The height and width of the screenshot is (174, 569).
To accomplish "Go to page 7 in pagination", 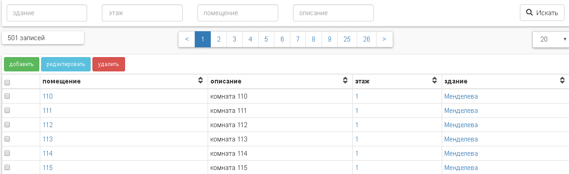I will click(298, 39).
